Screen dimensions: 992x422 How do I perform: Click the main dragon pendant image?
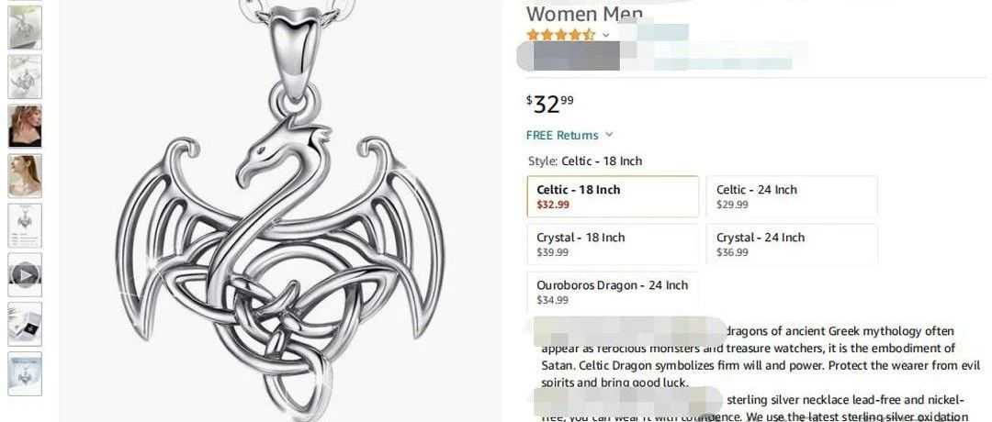point(282,211)
